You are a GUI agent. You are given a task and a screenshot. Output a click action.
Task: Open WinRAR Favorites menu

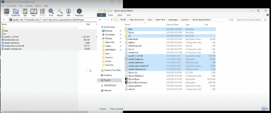pyautogui.click(x=29, y=6)
